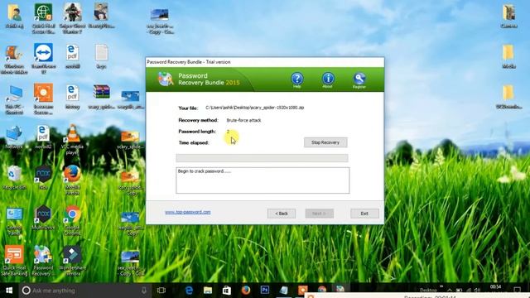Viewport: 530px width, 298px height.
Task: Open the TeamViewer desktop shortcut
Action: pyautogui.click(x=43, y=58)
